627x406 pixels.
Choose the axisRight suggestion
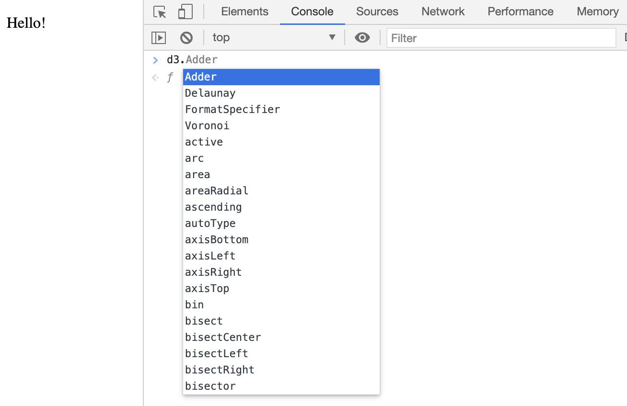(x=281, y=272)
